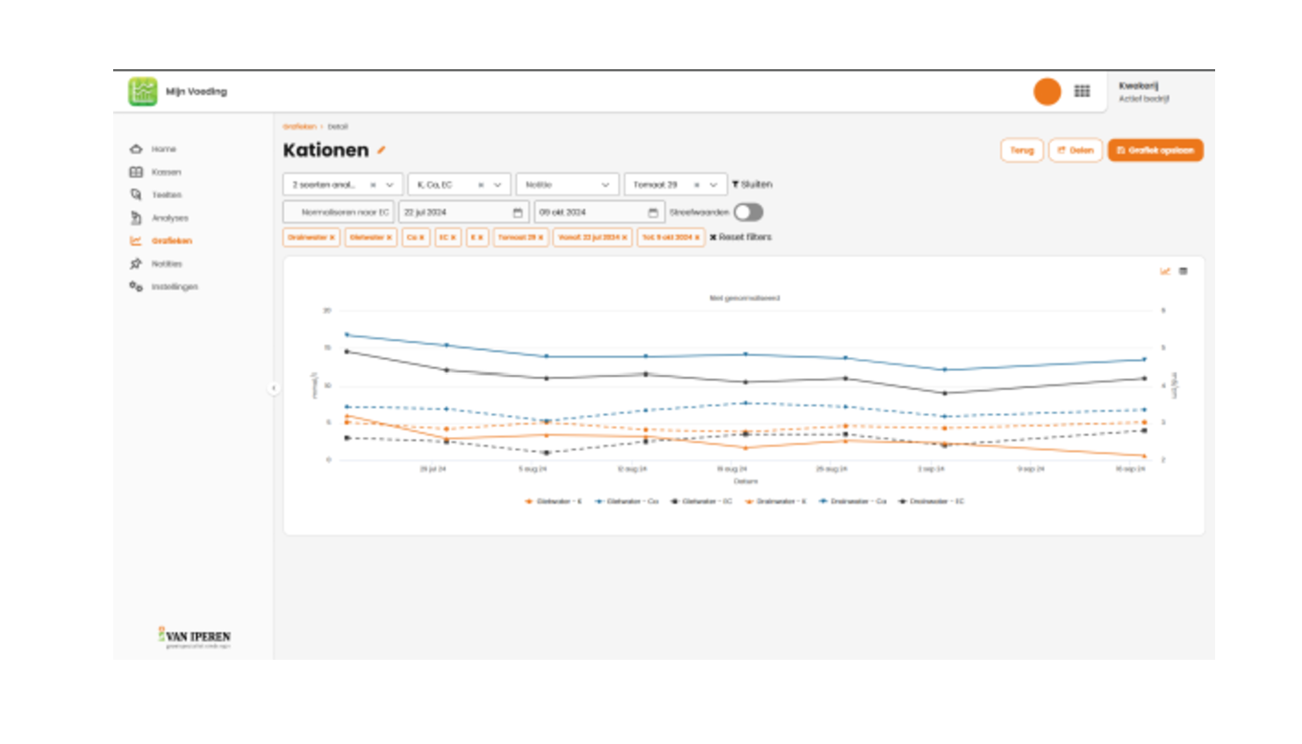
Task: Switch to table view icon above chart
Action: point(1183,271)
